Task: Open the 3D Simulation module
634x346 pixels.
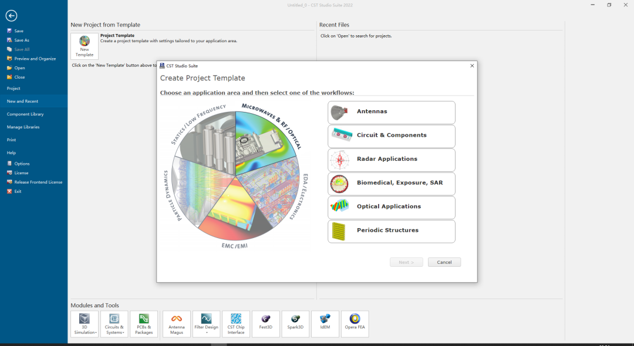Action: point(84,324)
